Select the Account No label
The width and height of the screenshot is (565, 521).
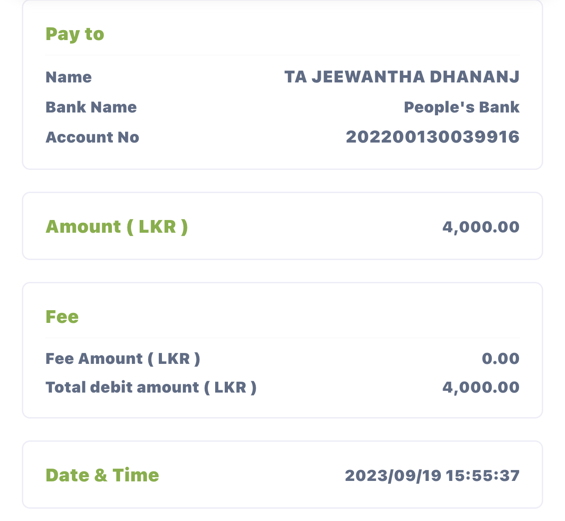[92, 138]
